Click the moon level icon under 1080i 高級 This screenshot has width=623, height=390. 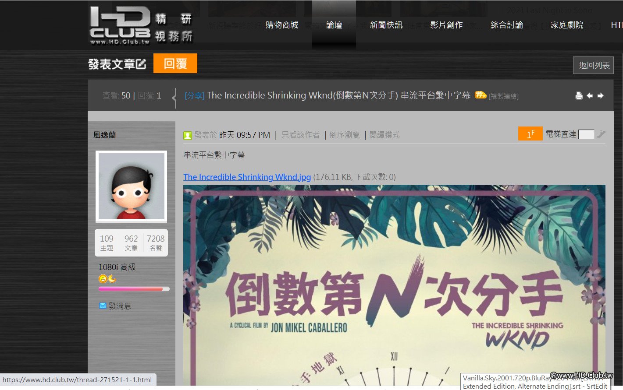pos(112,278)
